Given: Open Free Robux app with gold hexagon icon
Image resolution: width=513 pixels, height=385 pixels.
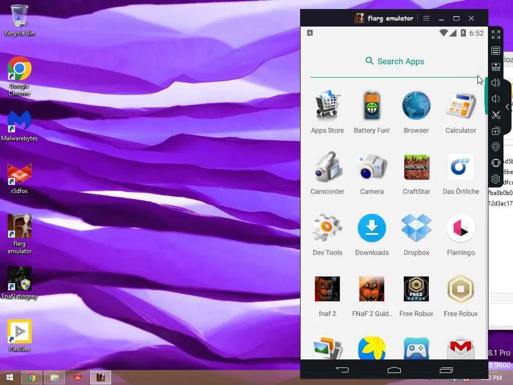Looking at the screenshot, I should 461,296.
